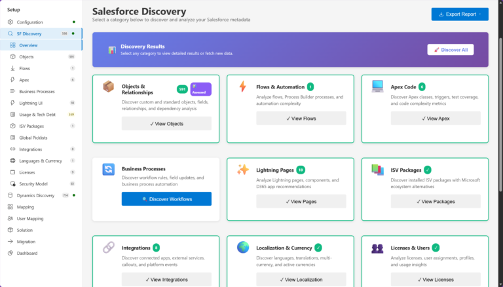Click the Dynamics Discovery database icon
Viewport: 503px width, 287px height.
coord(10,195)
